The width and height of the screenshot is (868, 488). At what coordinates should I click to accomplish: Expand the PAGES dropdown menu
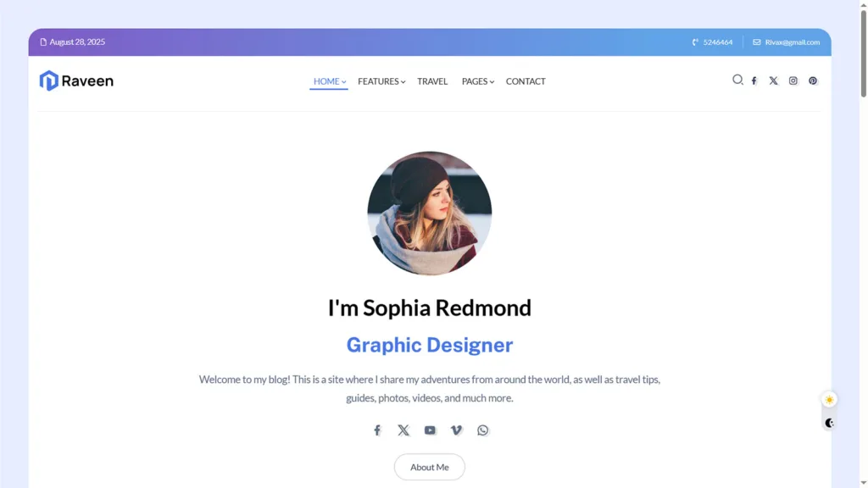coord(477,81)
